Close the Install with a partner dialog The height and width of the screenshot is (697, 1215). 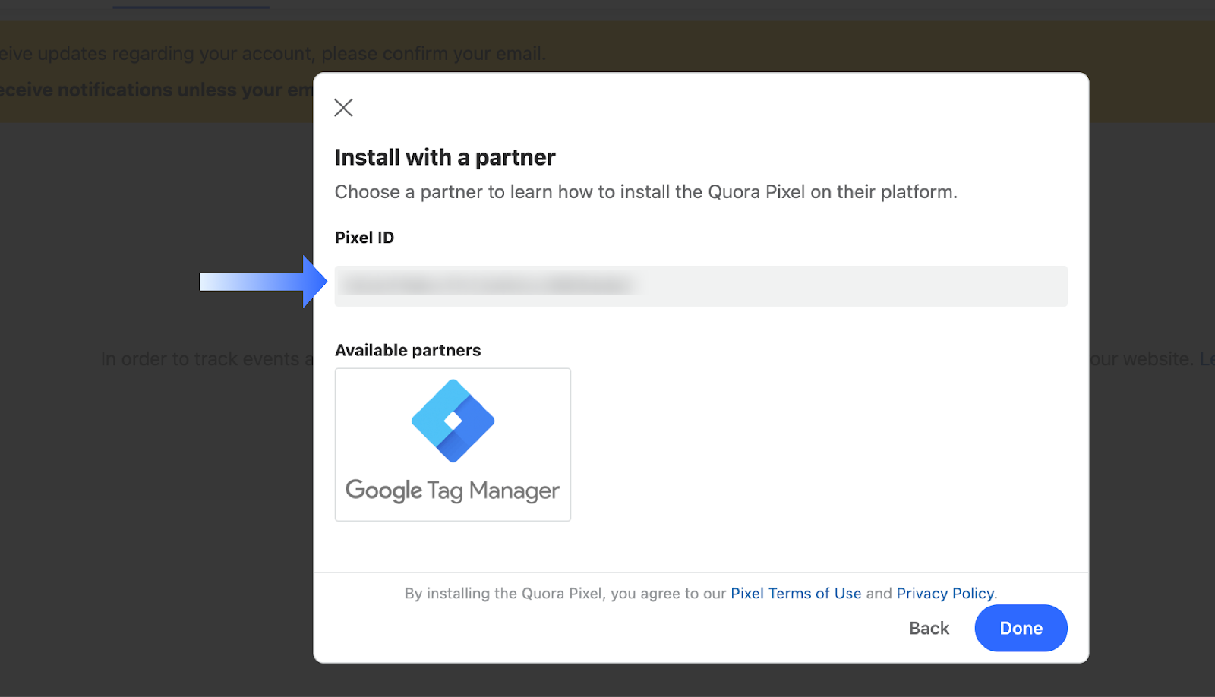(343, 107)
